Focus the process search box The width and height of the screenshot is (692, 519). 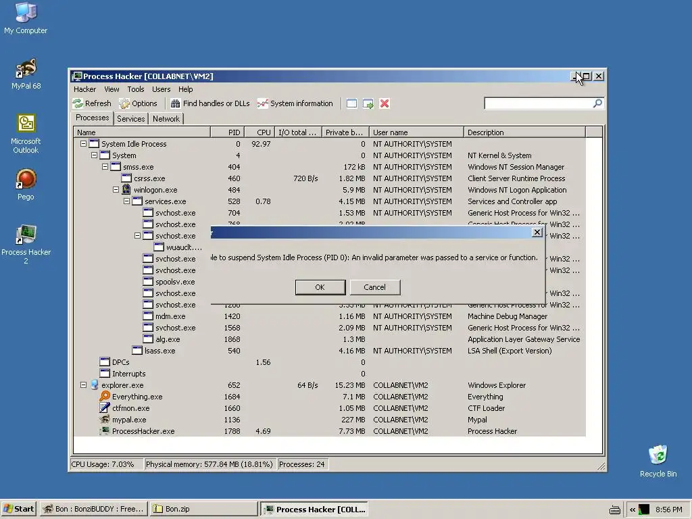(539, 103)
